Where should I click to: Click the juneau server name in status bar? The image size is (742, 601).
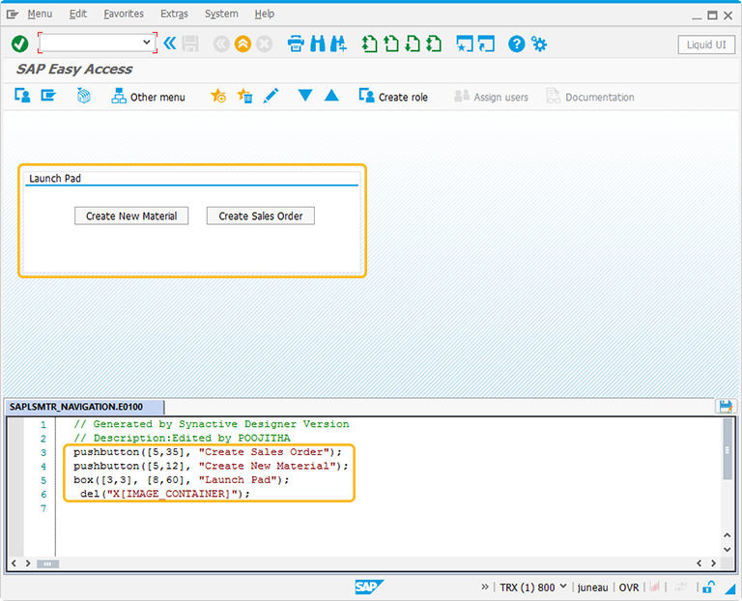pyautogui.click(x=592, y=587)
